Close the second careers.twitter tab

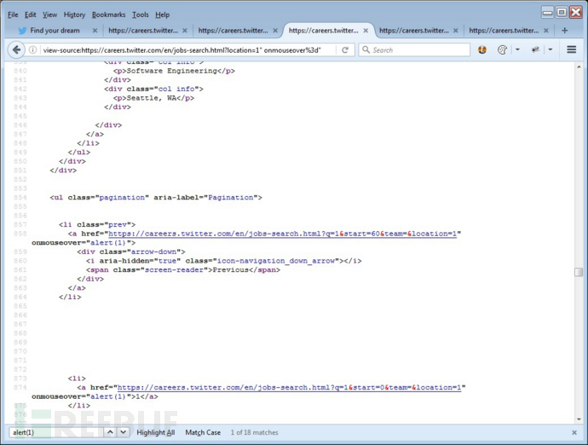pos(275,31)
